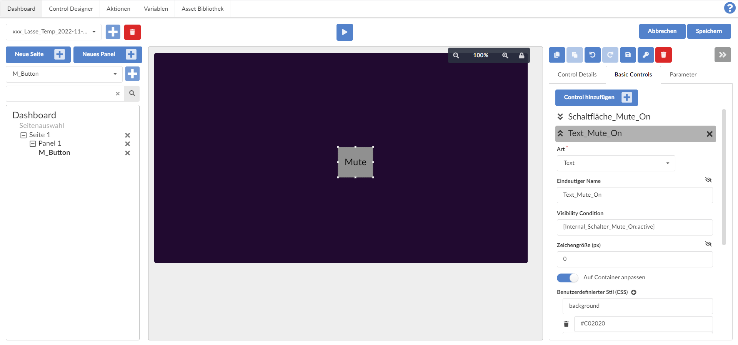Screen dimensions: 738x345
Task: Zoom into the canvas
Action: point(505,55)
